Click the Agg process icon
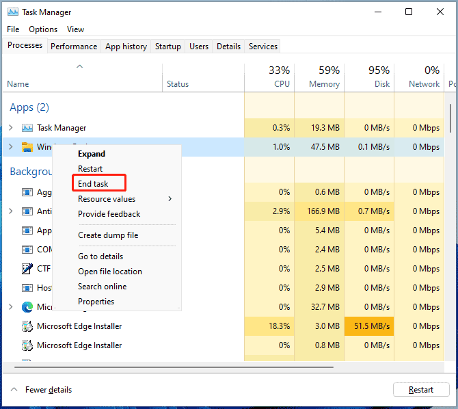The height and width of the screenshot is (409, 458). coord(27,192)
